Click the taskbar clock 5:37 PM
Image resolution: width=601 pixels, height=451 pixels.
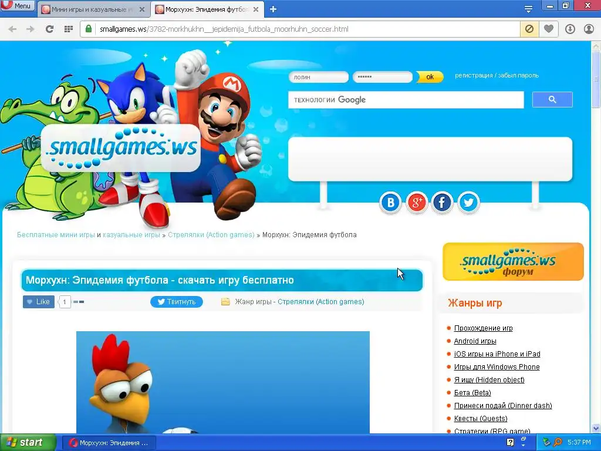pos(579,443)
